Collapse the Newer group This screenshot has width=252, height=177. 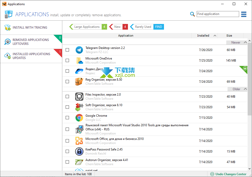(245, 42)
